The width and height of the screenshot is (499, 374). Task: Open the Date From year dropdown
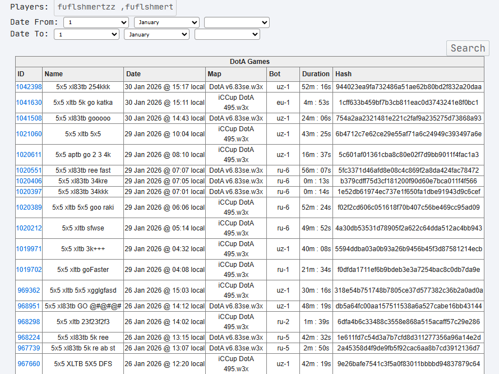tap(237, 22)
